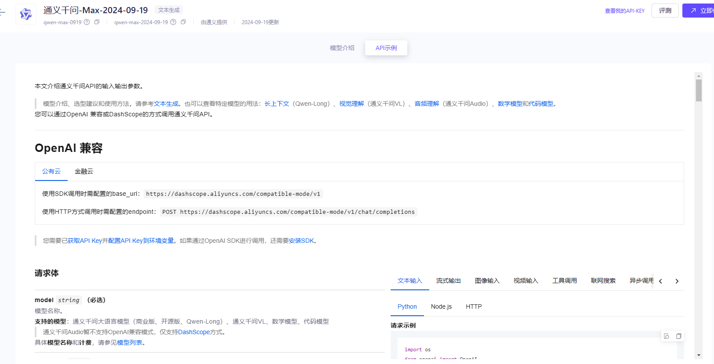Click the 文本生成 tag badge
The image size is (714, 364).
pos(169,10)
